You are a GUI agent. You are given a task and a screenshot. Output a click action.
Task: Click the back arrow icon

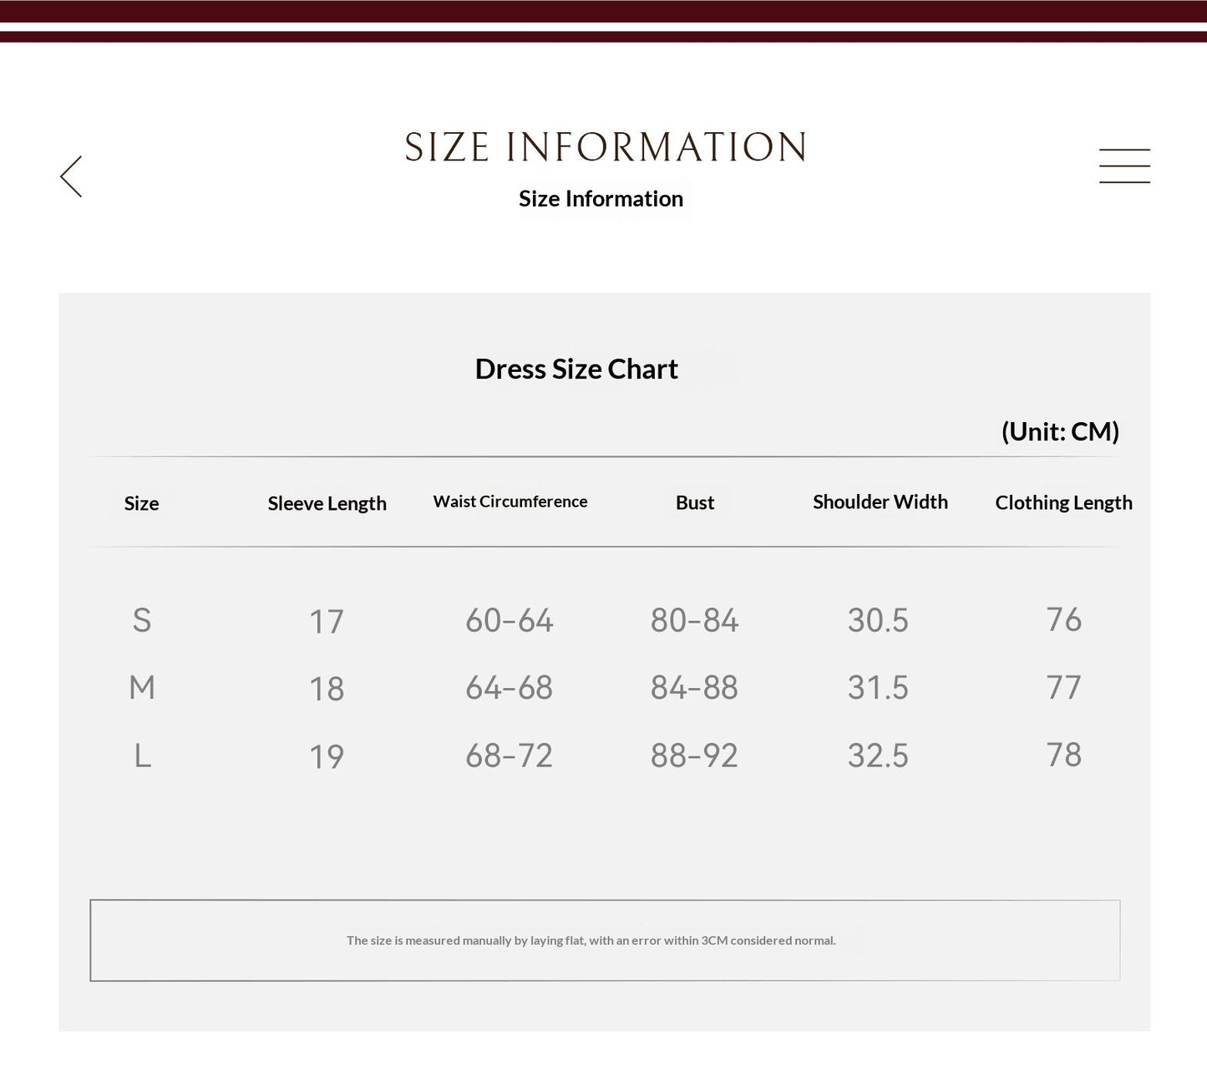pyautogui.click(x=71, y=176)
